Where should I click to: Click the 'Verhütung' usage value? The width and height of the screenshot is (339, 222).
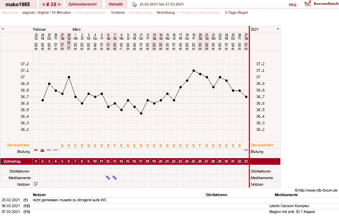pyautogui.click(x=166, y=12)
